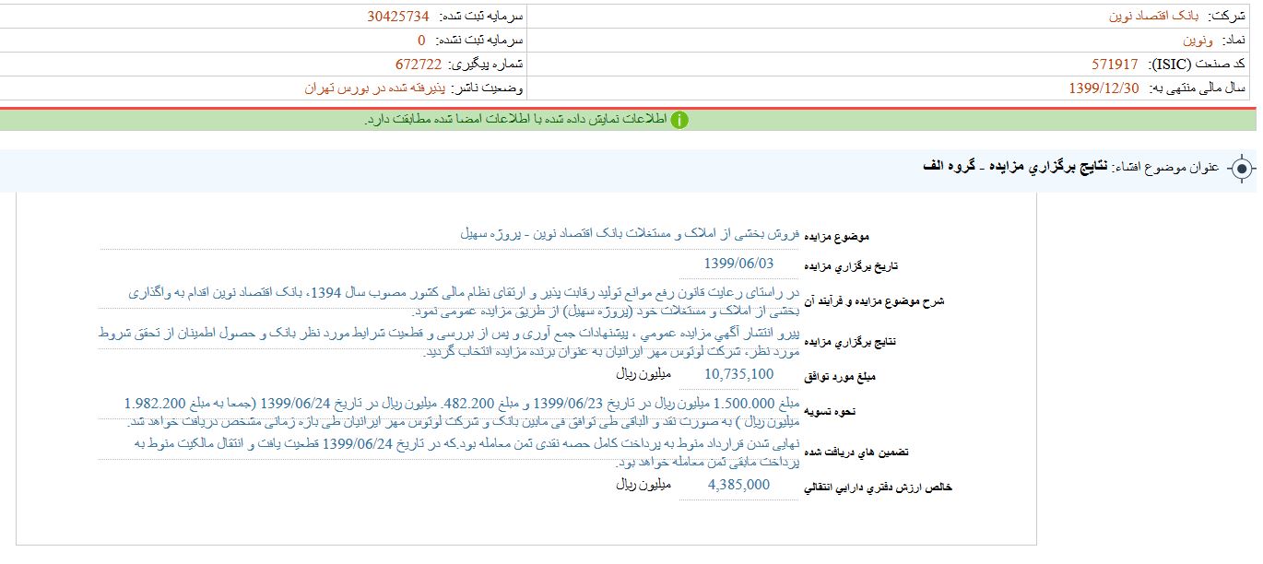
Task: Click the symbol value ونوین
Action: [1199, 41]
